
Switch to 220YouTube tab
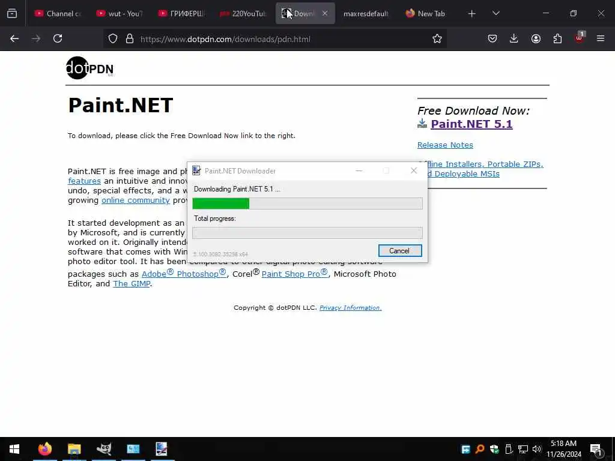point(244,14)
